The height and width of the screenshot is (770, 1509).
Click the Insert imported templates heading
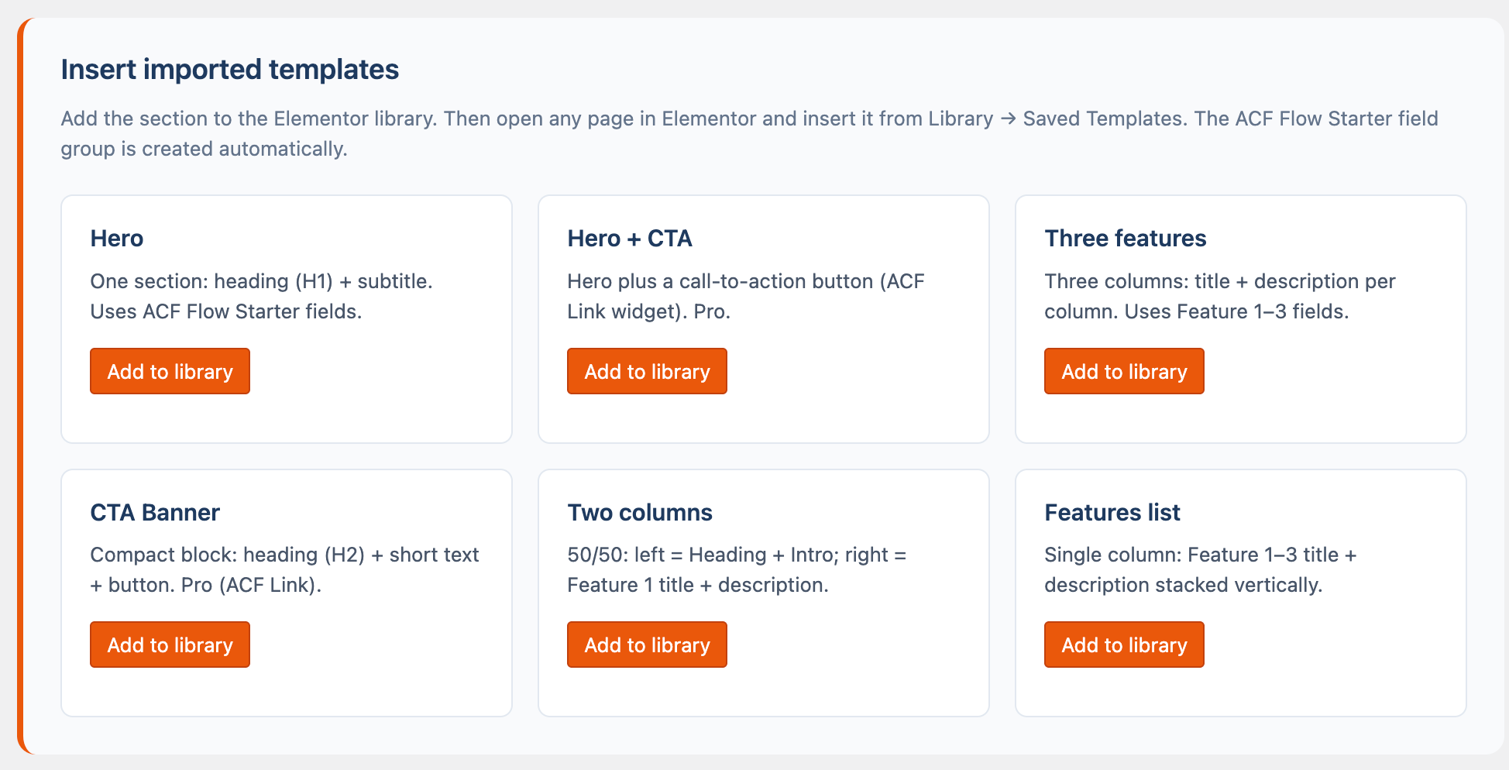[x=230, y=70]
